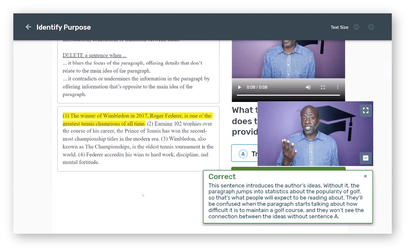Go back using the arrow beside Identify Purpose

[x=28, y=27]
